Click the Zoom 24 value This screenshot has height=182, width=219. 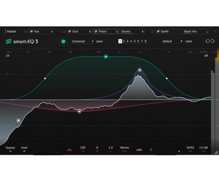(8, 56)
